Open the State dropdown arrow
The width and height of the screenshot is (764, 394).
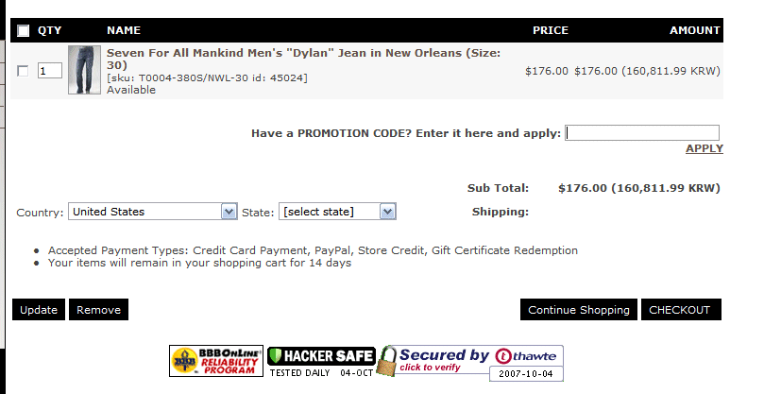tap(388, 212)
